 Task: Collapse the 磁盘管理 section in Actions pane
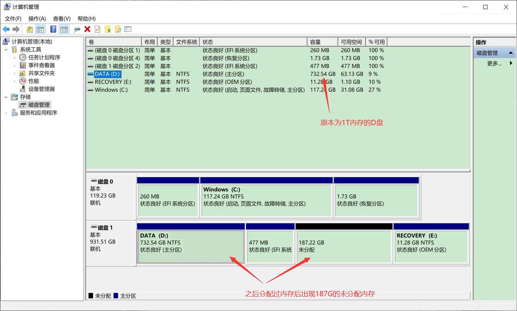(x=511, y=53)
